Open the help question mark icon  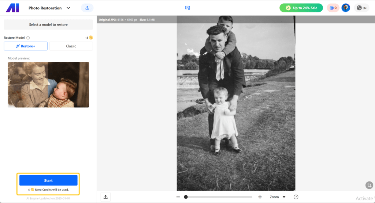click(x=296, y=197)
